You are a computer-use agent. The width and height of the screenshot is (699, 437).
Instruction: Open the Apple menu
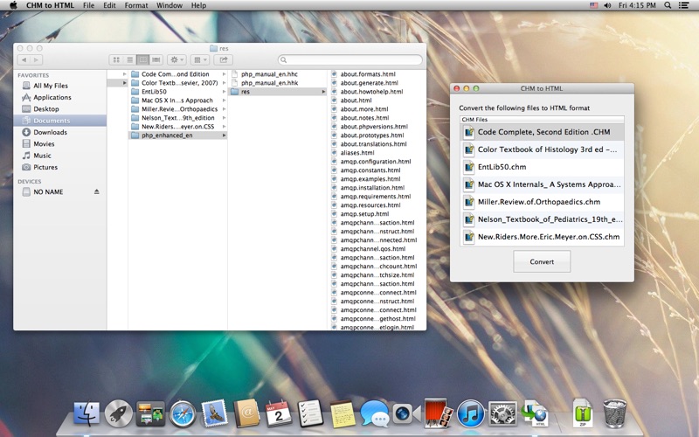[x=13, y=5]
